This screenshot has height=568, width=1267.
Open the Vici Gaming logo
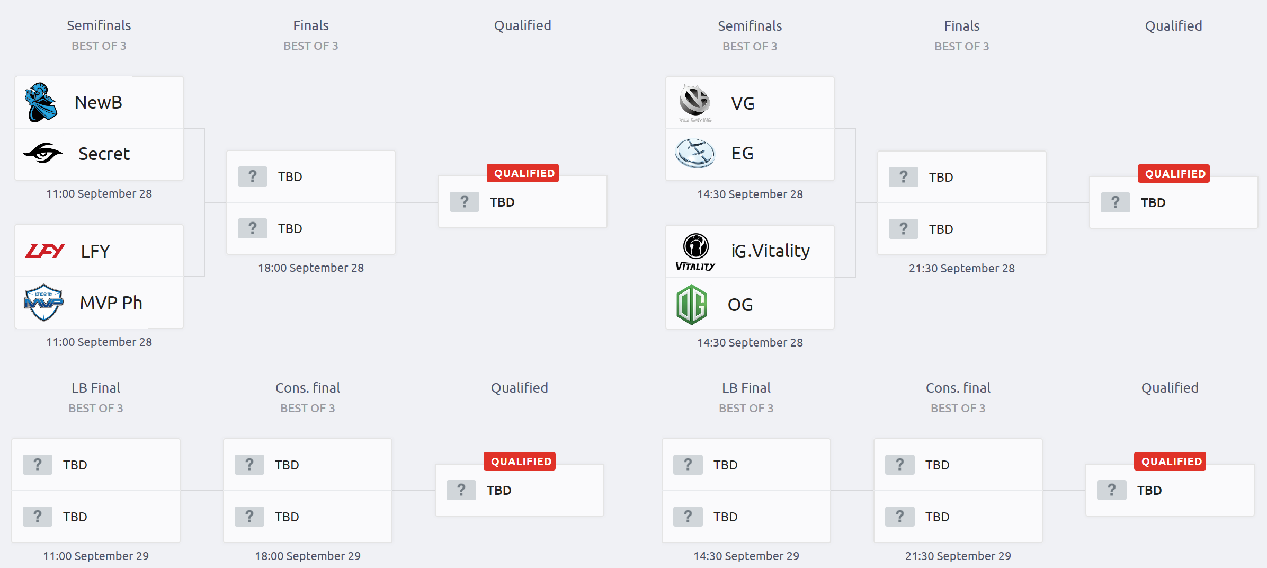click(695, 103)
